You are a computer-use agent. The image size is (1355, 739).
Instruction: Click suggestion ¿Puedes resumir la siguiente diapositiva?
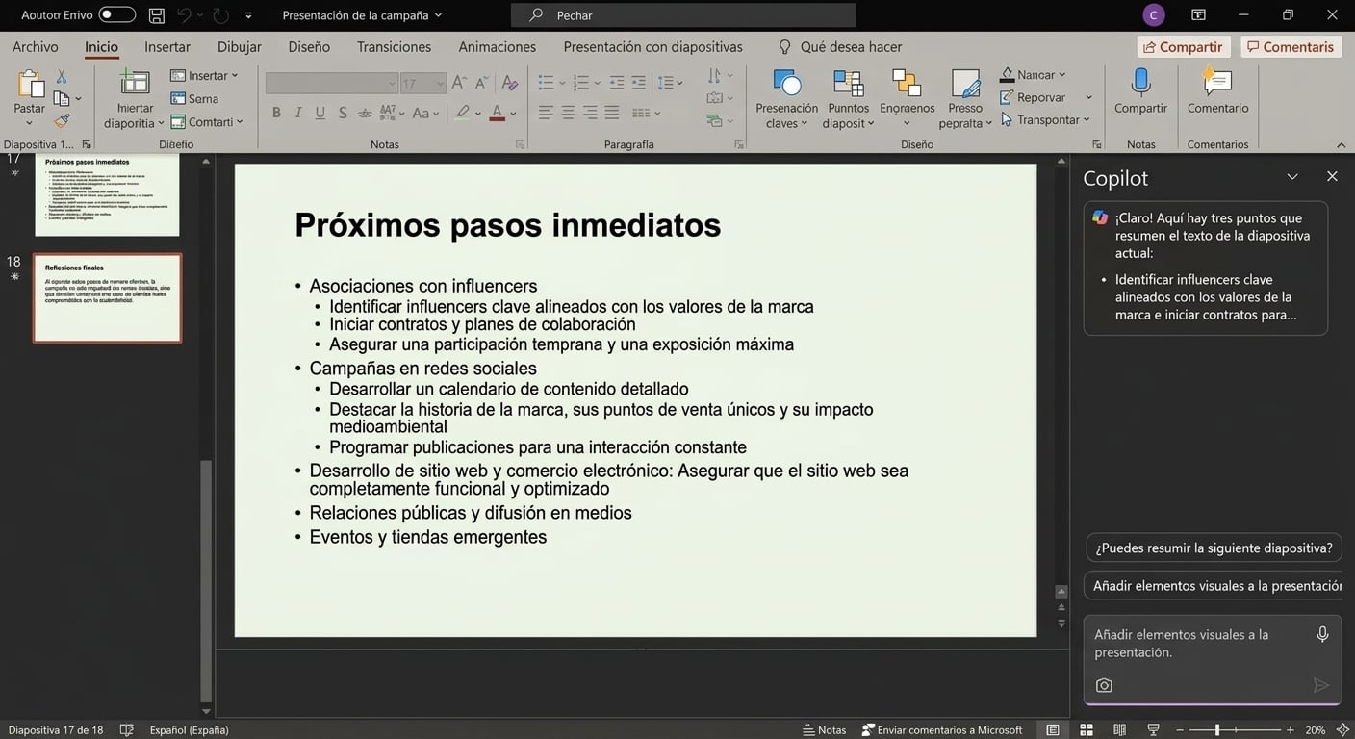coord(1214,548)
